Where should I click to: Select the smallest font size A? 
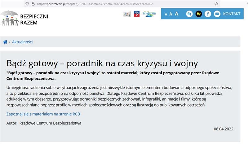tap(166, 14)
